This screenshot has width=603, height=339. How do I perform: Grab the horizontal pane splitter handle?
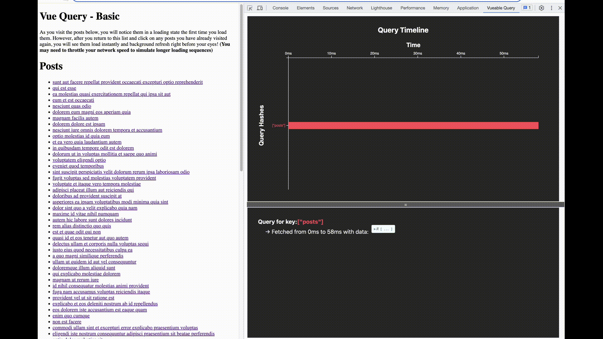(x=405, y=205)
